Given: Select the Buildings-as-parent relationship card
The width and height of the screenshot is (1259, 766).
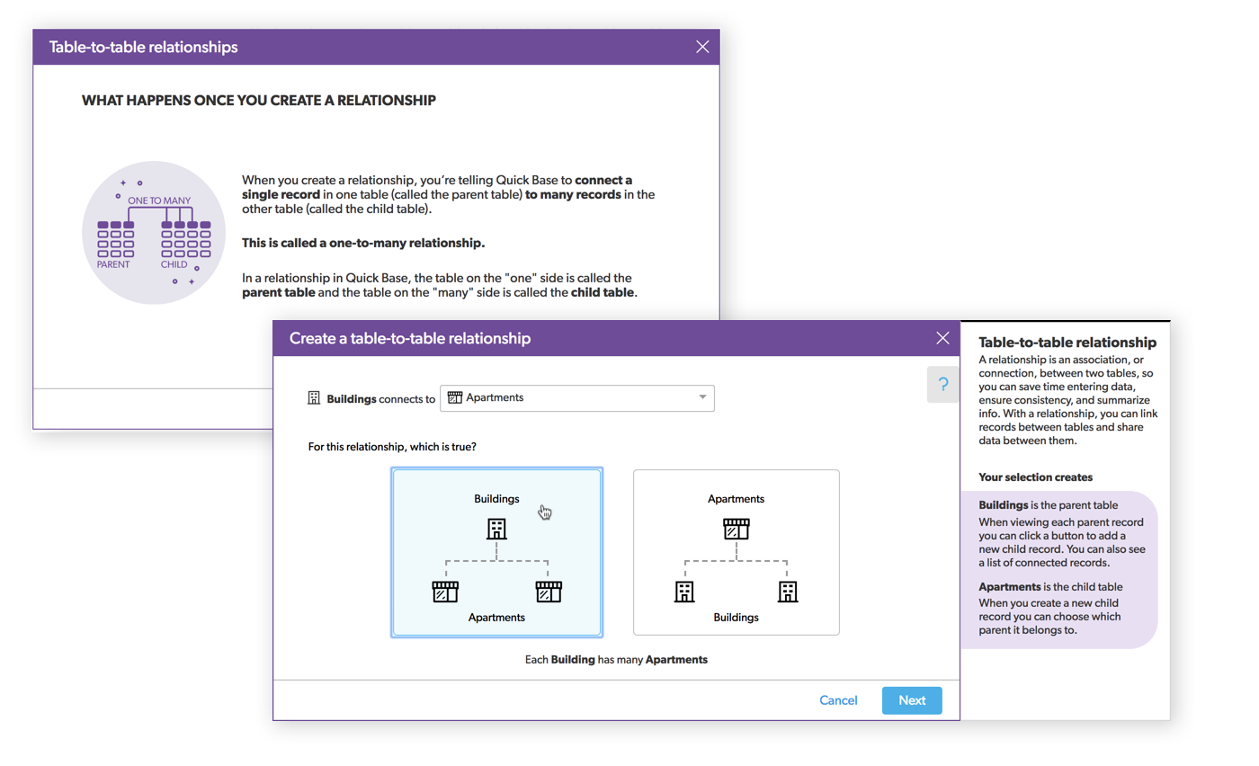Looking at the screenshot, I should pyautogui.click(x=496, y=552).
